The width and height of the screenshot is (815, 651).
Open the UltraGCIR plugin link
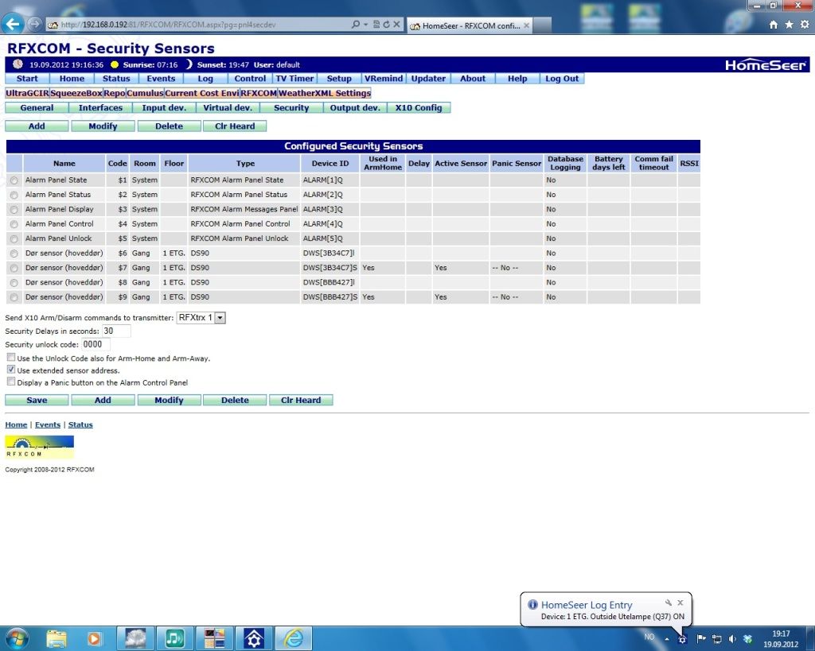click(x=27, y=93)
